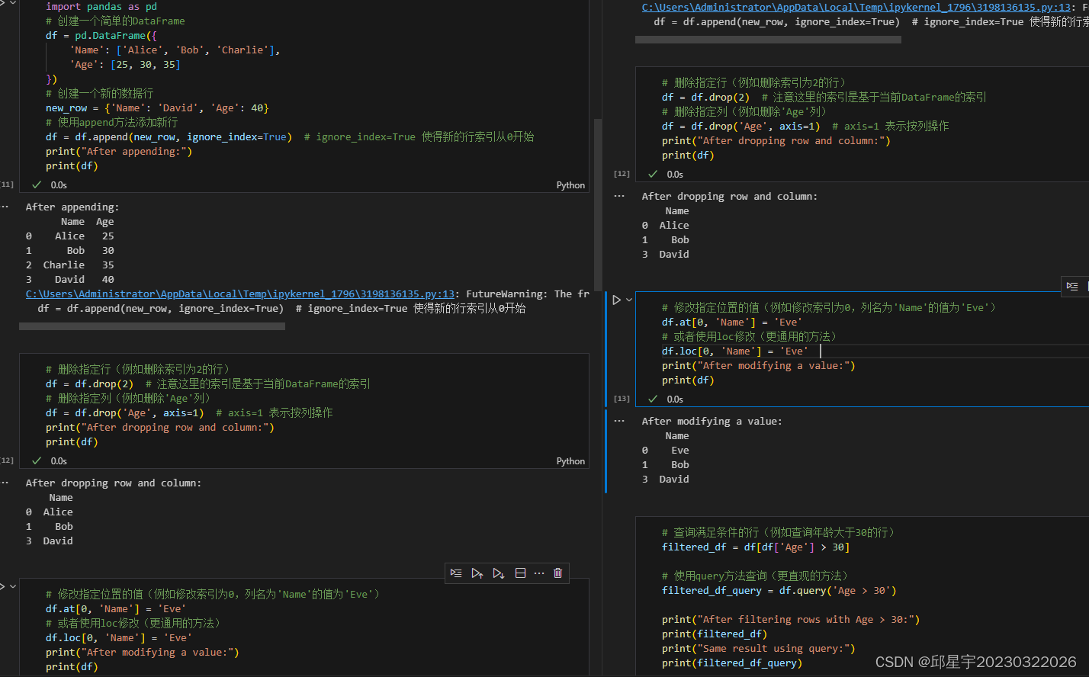Click success checkmark of left cell [11]

coord(37,185)
